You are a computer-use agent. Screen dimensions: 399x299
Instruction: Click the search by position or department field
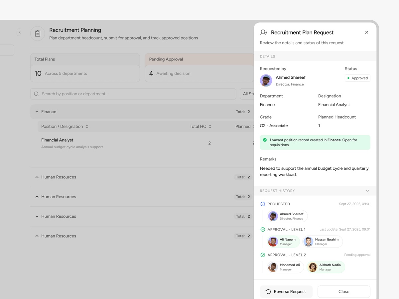pyautogui.click(x=133, y=94)
